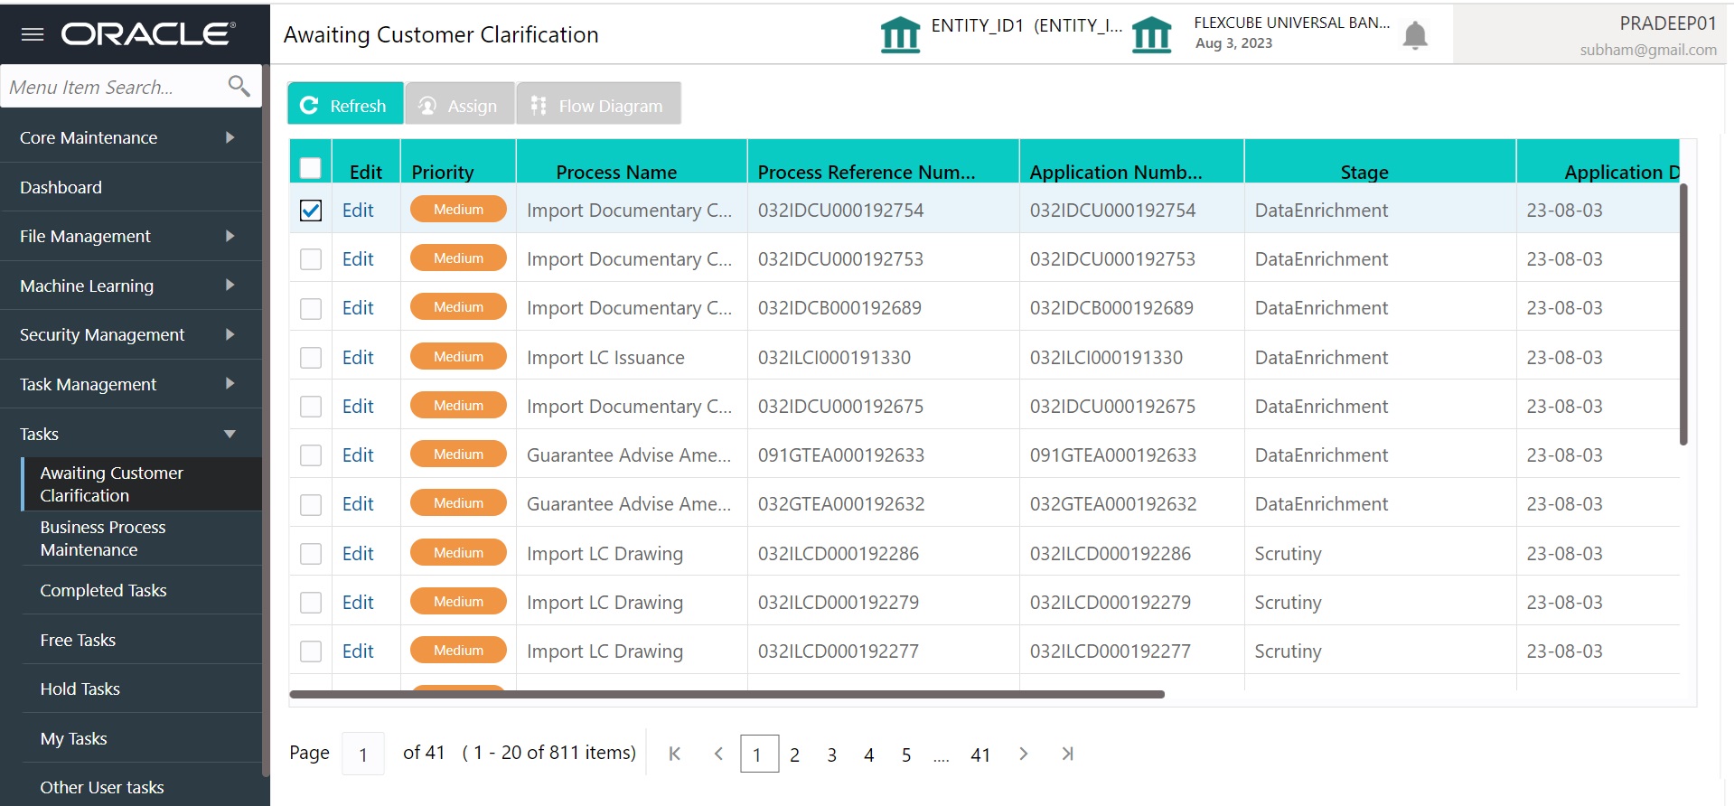The image size is (1734, 806).
Task: Check the row 032IDCU000192753 checkbox
Action: (x=310, y=259)
